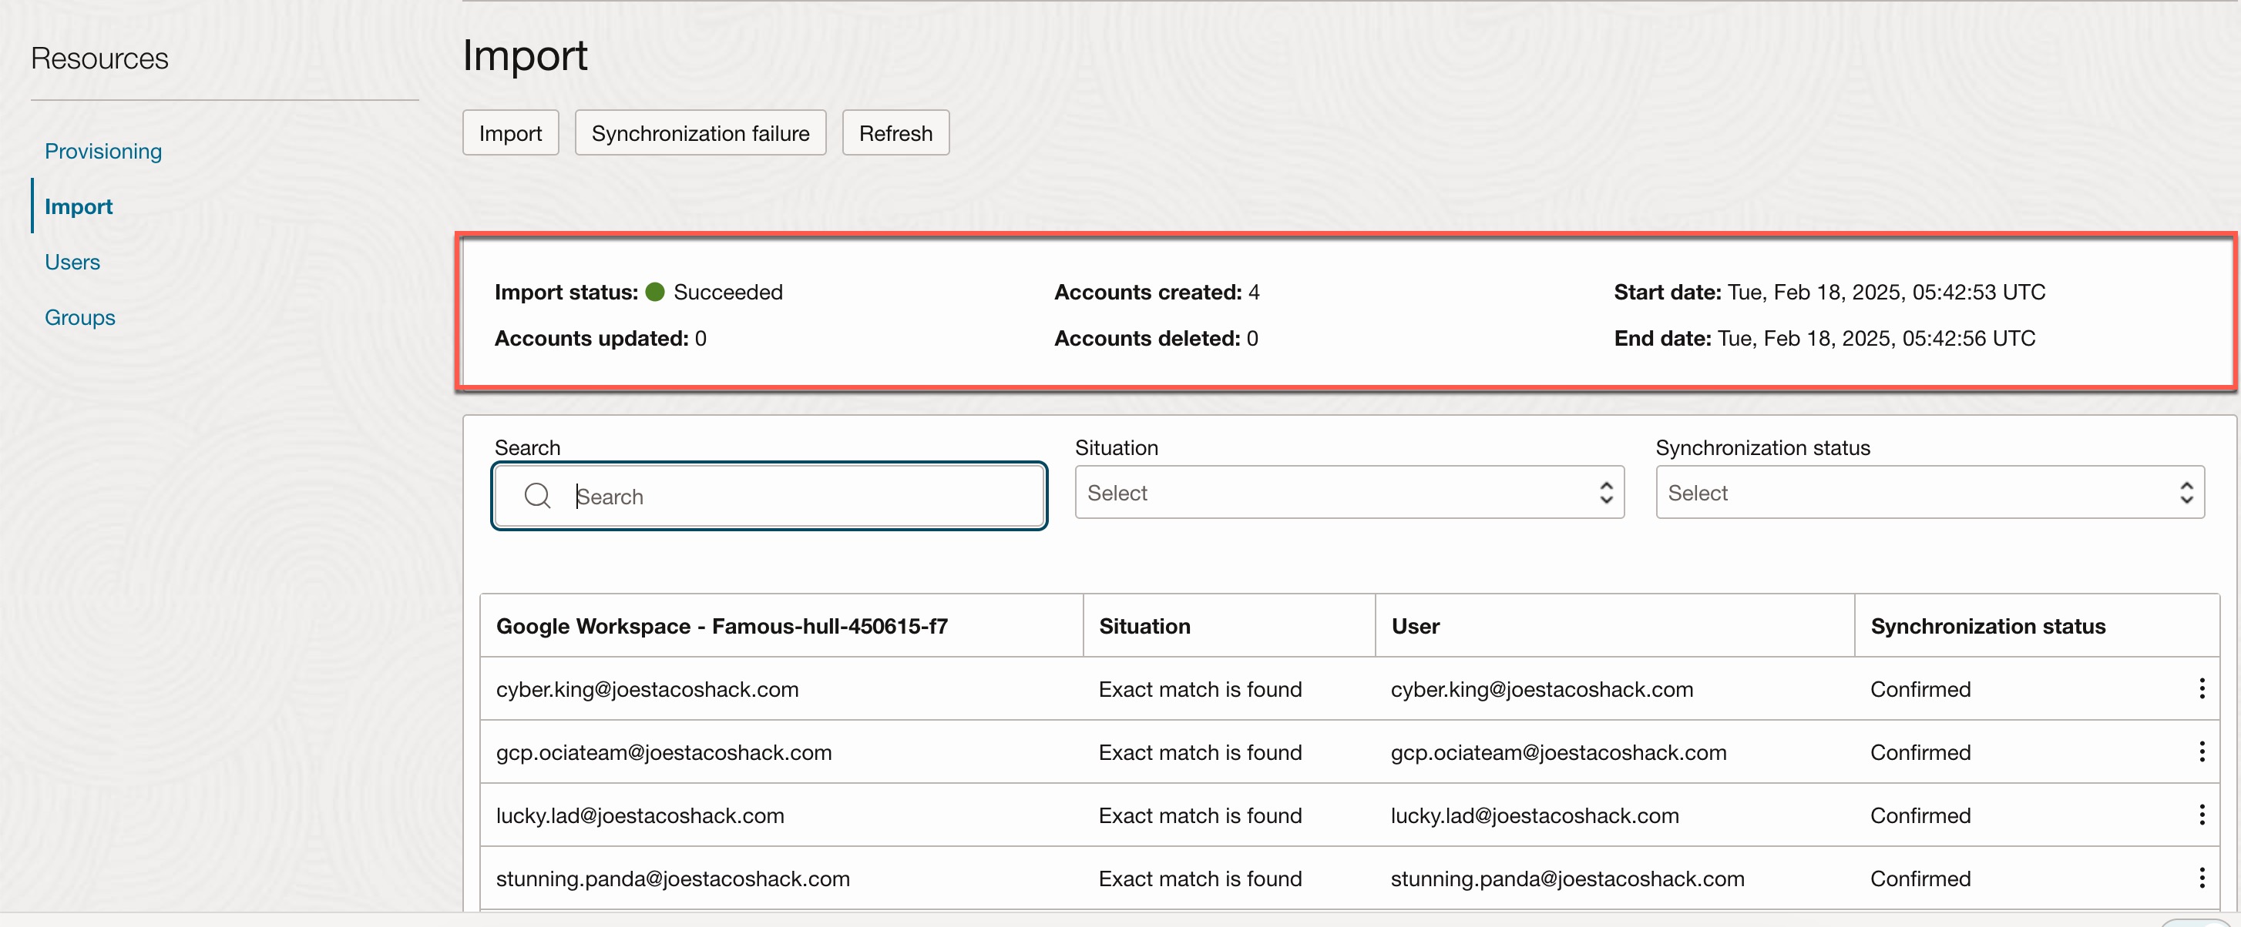The image size is (2241, 927).
Task: Open the actions menu for the cyber.king row
Action: pos(2201,688)
